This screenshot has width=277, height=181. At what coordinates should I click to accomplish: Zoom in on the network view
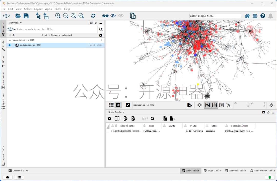[58, 16]
